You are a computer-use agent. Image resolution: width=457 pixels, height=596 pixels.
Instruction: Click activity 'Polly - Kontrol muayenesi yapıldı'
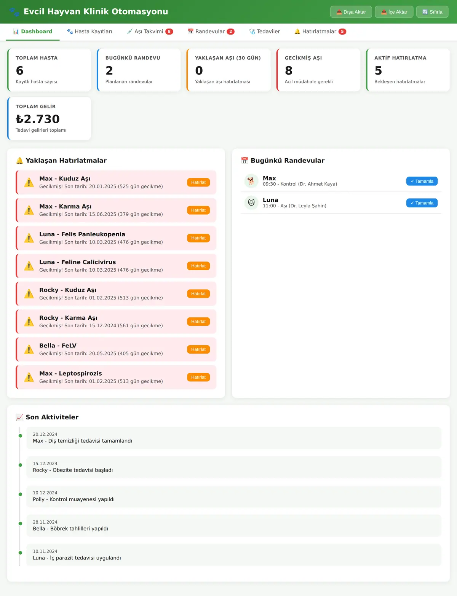point(234,496)
